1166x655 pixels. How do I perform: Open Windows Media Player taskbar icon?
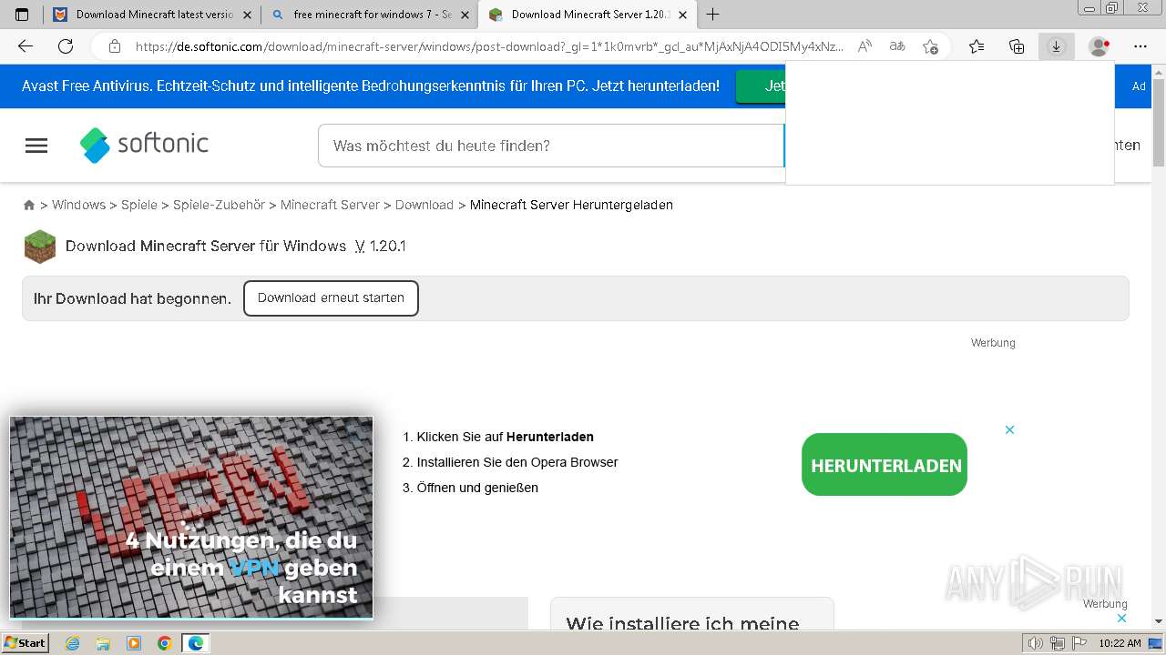(x=134, y=643)
